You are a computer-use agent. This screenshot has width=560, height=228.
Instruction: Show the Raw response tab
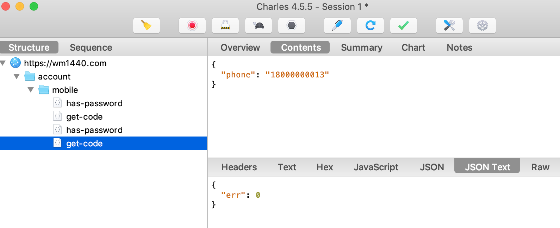click(540, 167)
